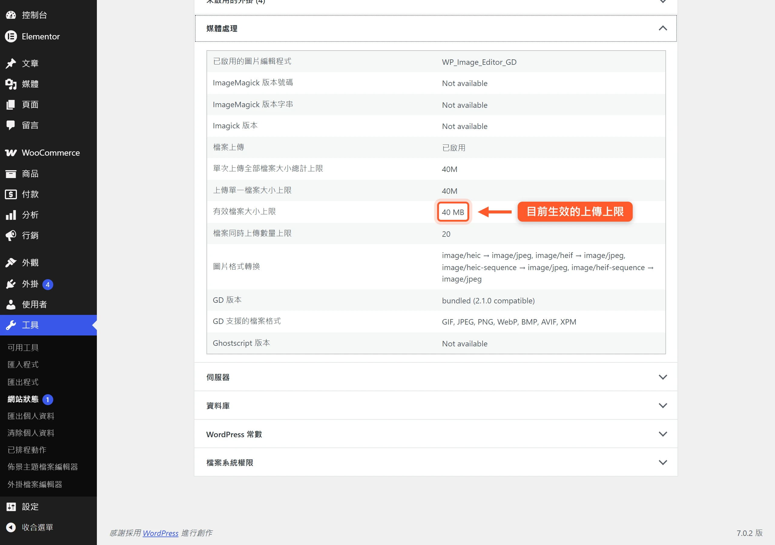Viewport: 775px width, 545px height.
Task: Click the 外掛 plugin icon
Action: [11, 284]
